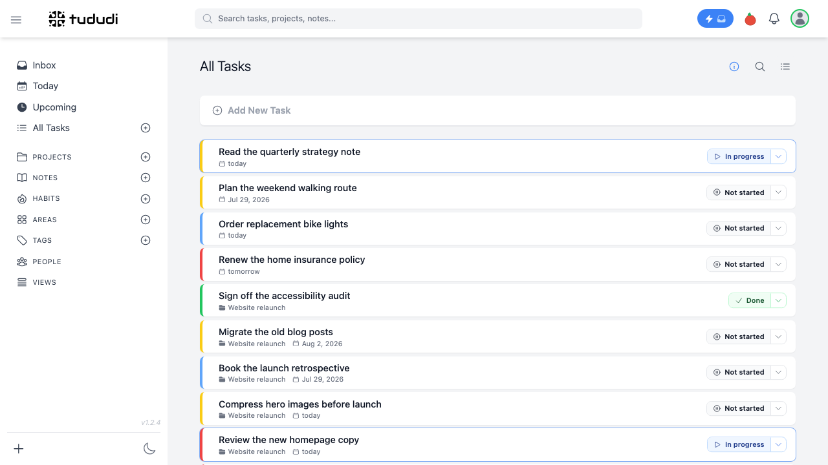Expand status dropdown for Migrate old blog posts

pyautogui.click(x=779, y=336)
